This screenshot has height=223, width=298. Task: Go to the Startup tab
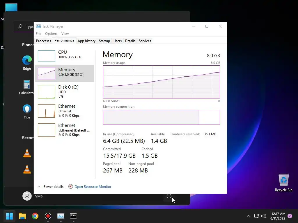(x=104, y=41)
